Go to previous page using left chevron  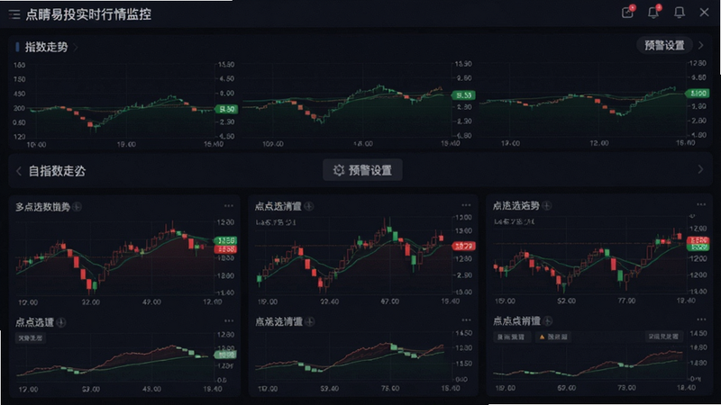(x=19, y=171)
